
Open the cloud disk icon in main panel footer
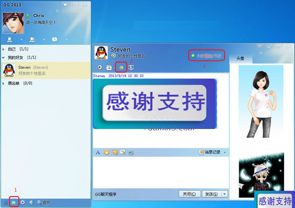[x=14, y=203]
